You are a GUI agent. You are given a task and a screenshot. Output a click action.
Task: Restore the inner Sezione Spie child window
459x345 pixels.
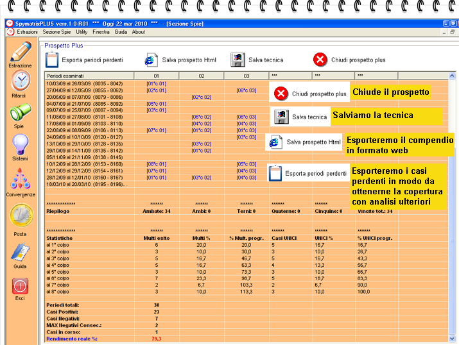pyautogui.click(x=453, y=32)
